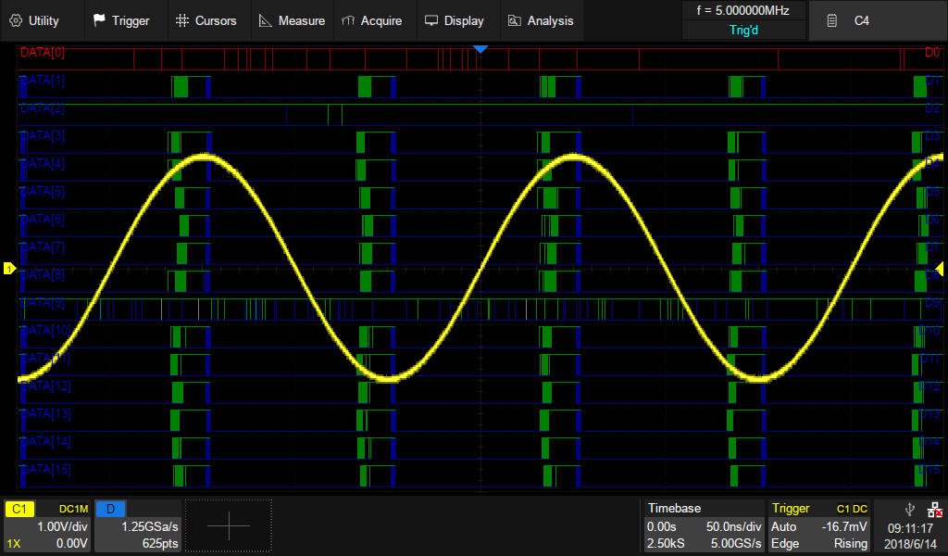Open the Trigger settings info panel
The width and height of the screenshot is (948, 556).
tap(820, 526)
